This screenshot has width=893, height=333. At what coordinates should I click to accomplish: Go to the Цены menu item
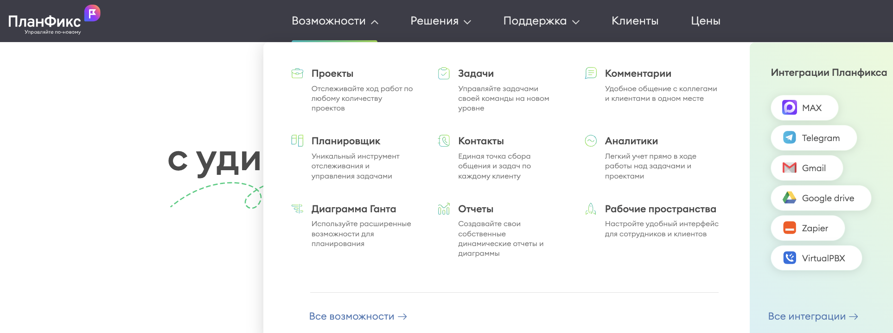pos(705,21)
